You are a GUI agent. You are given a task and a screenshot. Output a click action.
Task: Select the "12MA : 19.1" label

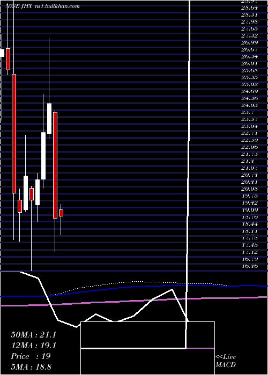click(x=33, y=346)
